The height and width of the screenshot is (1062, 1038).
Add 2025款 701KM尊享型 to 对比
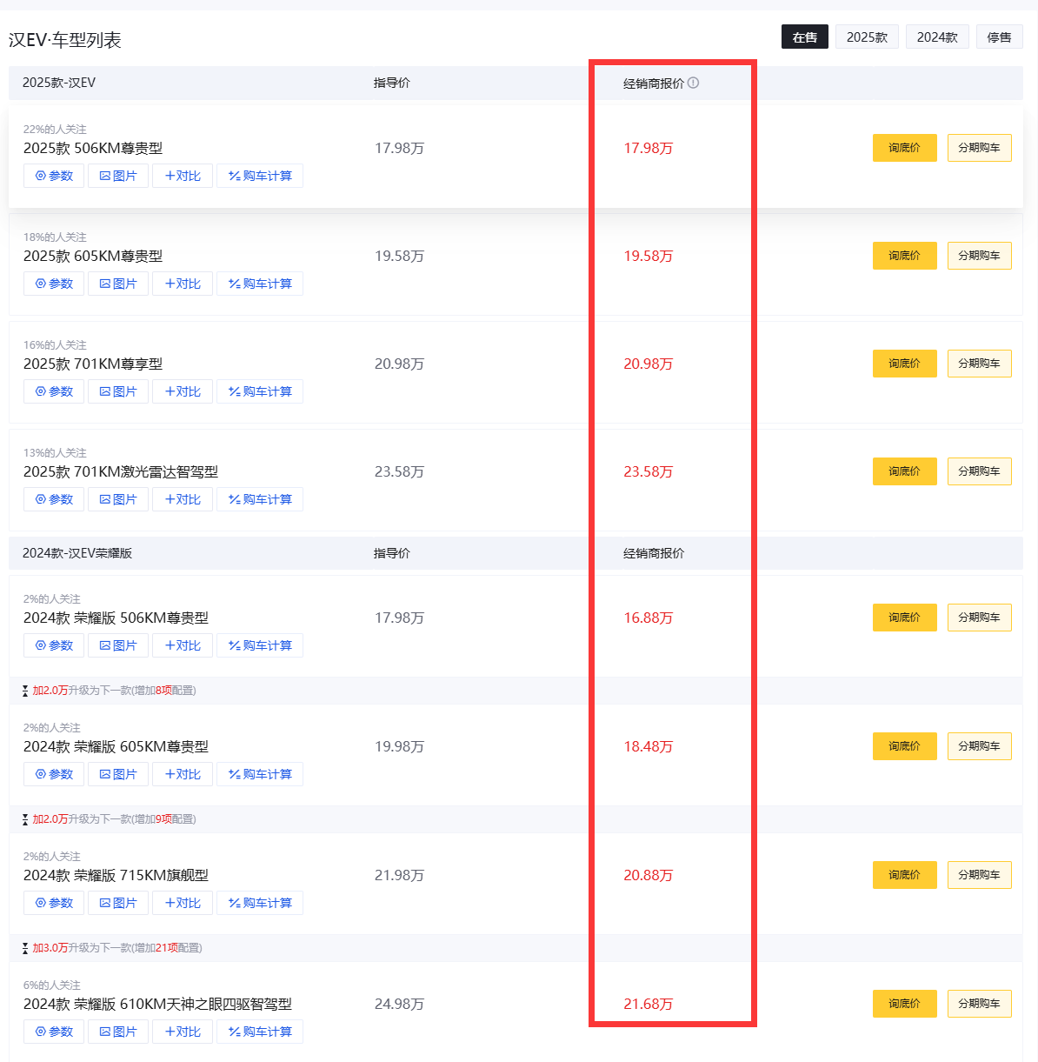tap(183, 391)
